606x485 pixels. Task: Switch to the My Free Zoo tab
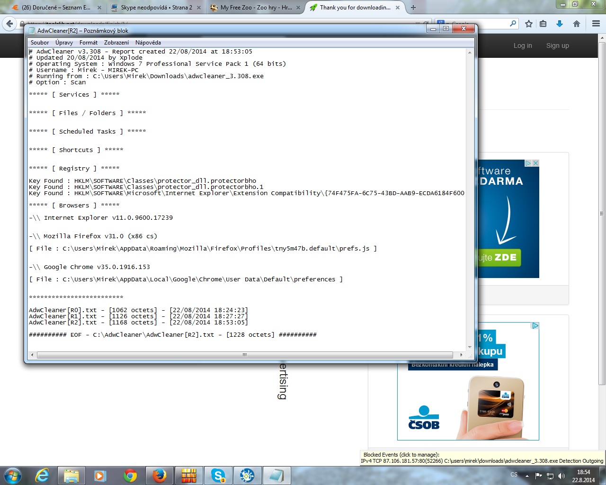(x=256, y=8)
